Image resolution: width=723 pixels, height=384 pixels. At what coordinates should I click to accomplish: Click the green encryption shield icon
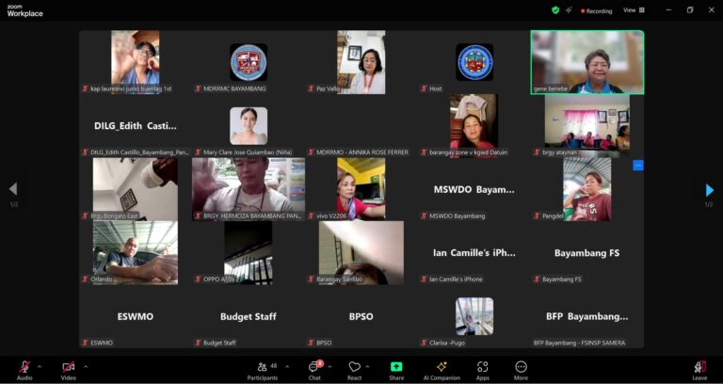(555, 10)
